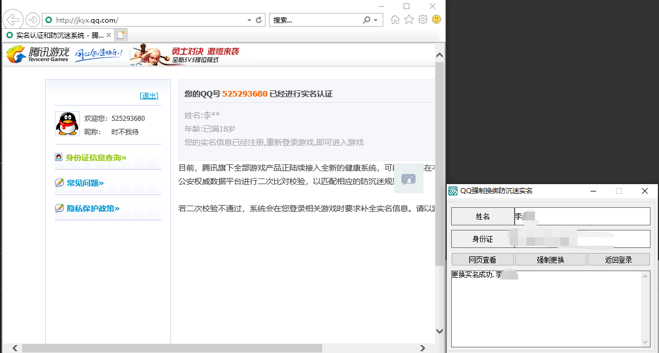The width and height of the screenshot is (659, 353).
Task: Click the 强制更换 button
Action: [x=550, y=260]
